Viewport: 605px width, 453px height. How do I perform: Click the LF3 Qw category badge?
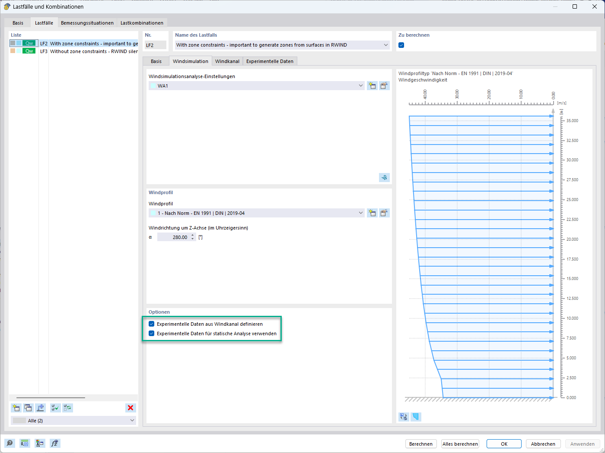pyautogui.click(x=29, y=51)
